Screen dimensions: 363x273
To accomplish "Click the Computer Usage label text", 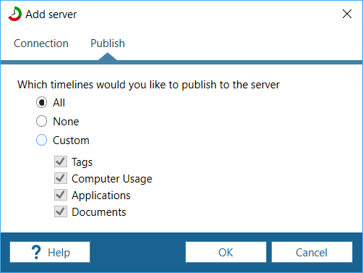I will pos(112,179).
